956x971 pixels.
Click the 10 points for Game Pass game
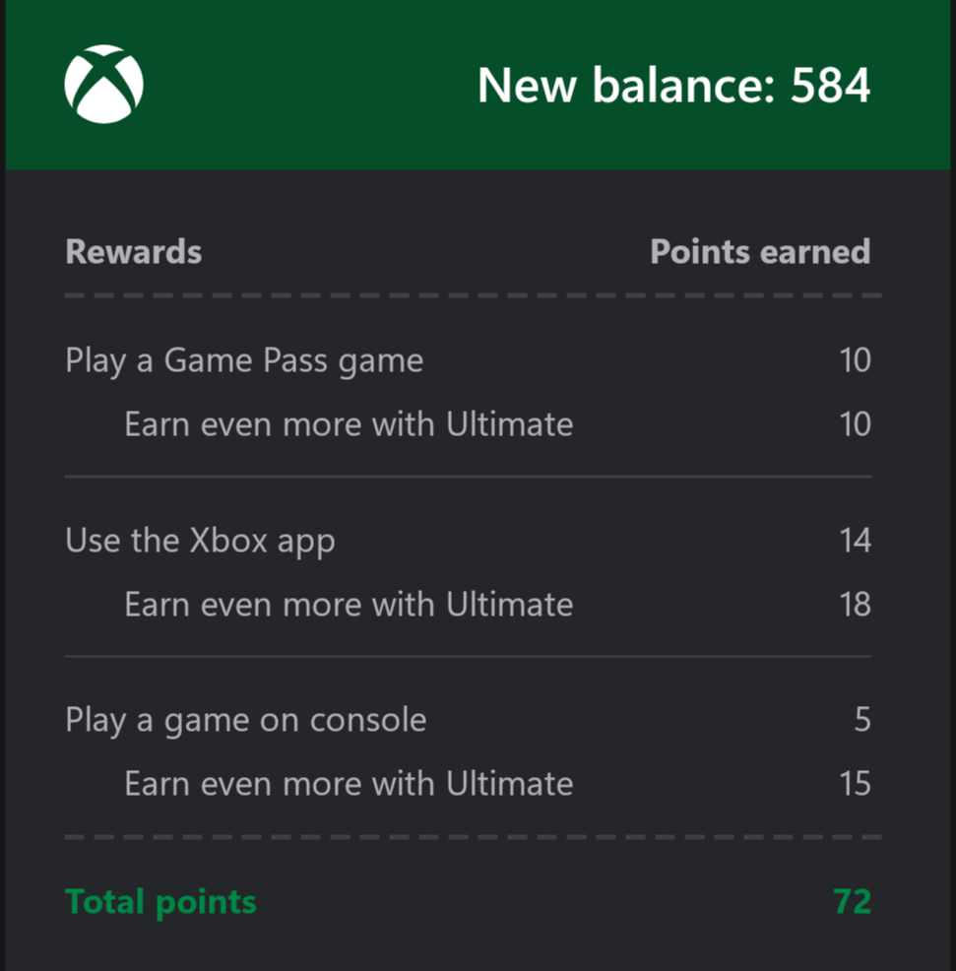855,359
